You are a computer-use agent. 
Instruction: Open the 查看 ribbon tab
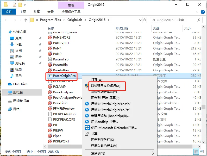coord(51,12)
